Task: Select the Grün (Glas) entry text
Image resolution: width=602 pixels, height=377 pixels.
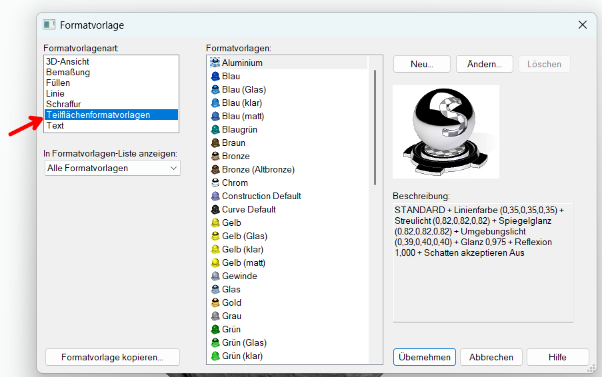Action: tap(244, 342)
